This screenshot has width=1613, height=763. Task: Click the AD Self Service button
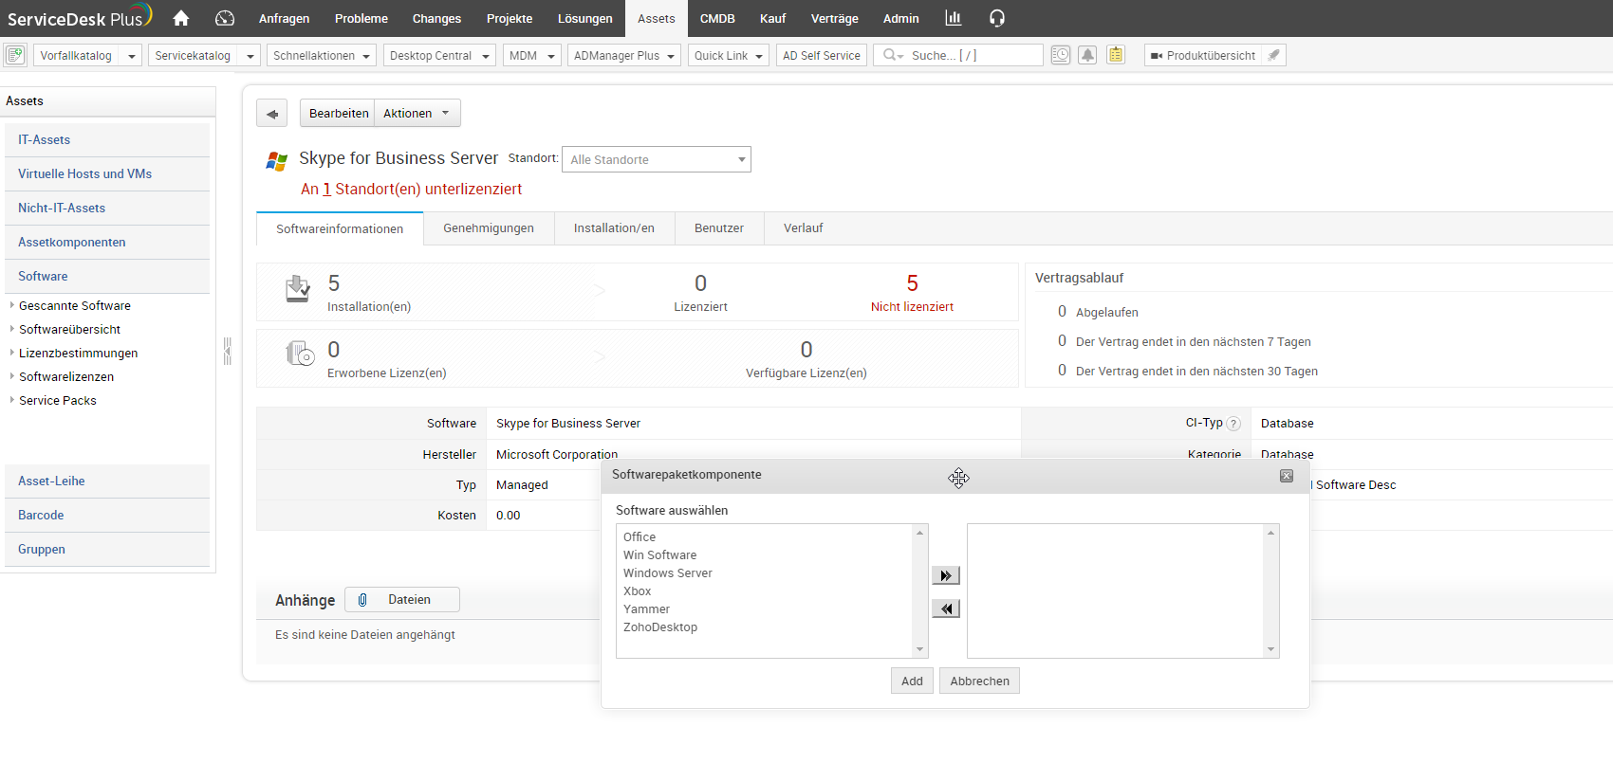[x=821, y=55]
